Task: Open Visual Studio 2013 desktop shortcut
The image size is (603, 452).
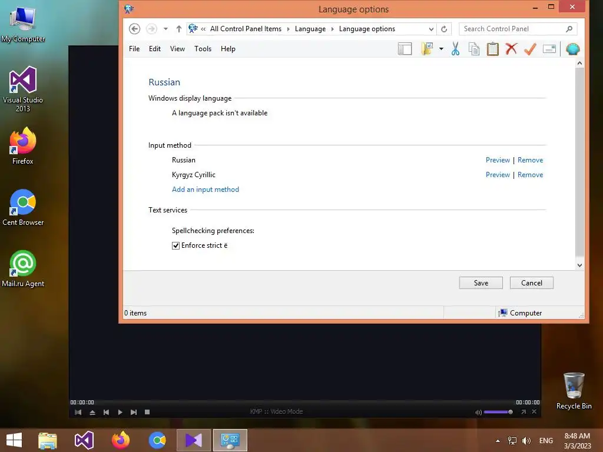Action: click(23, 89)
